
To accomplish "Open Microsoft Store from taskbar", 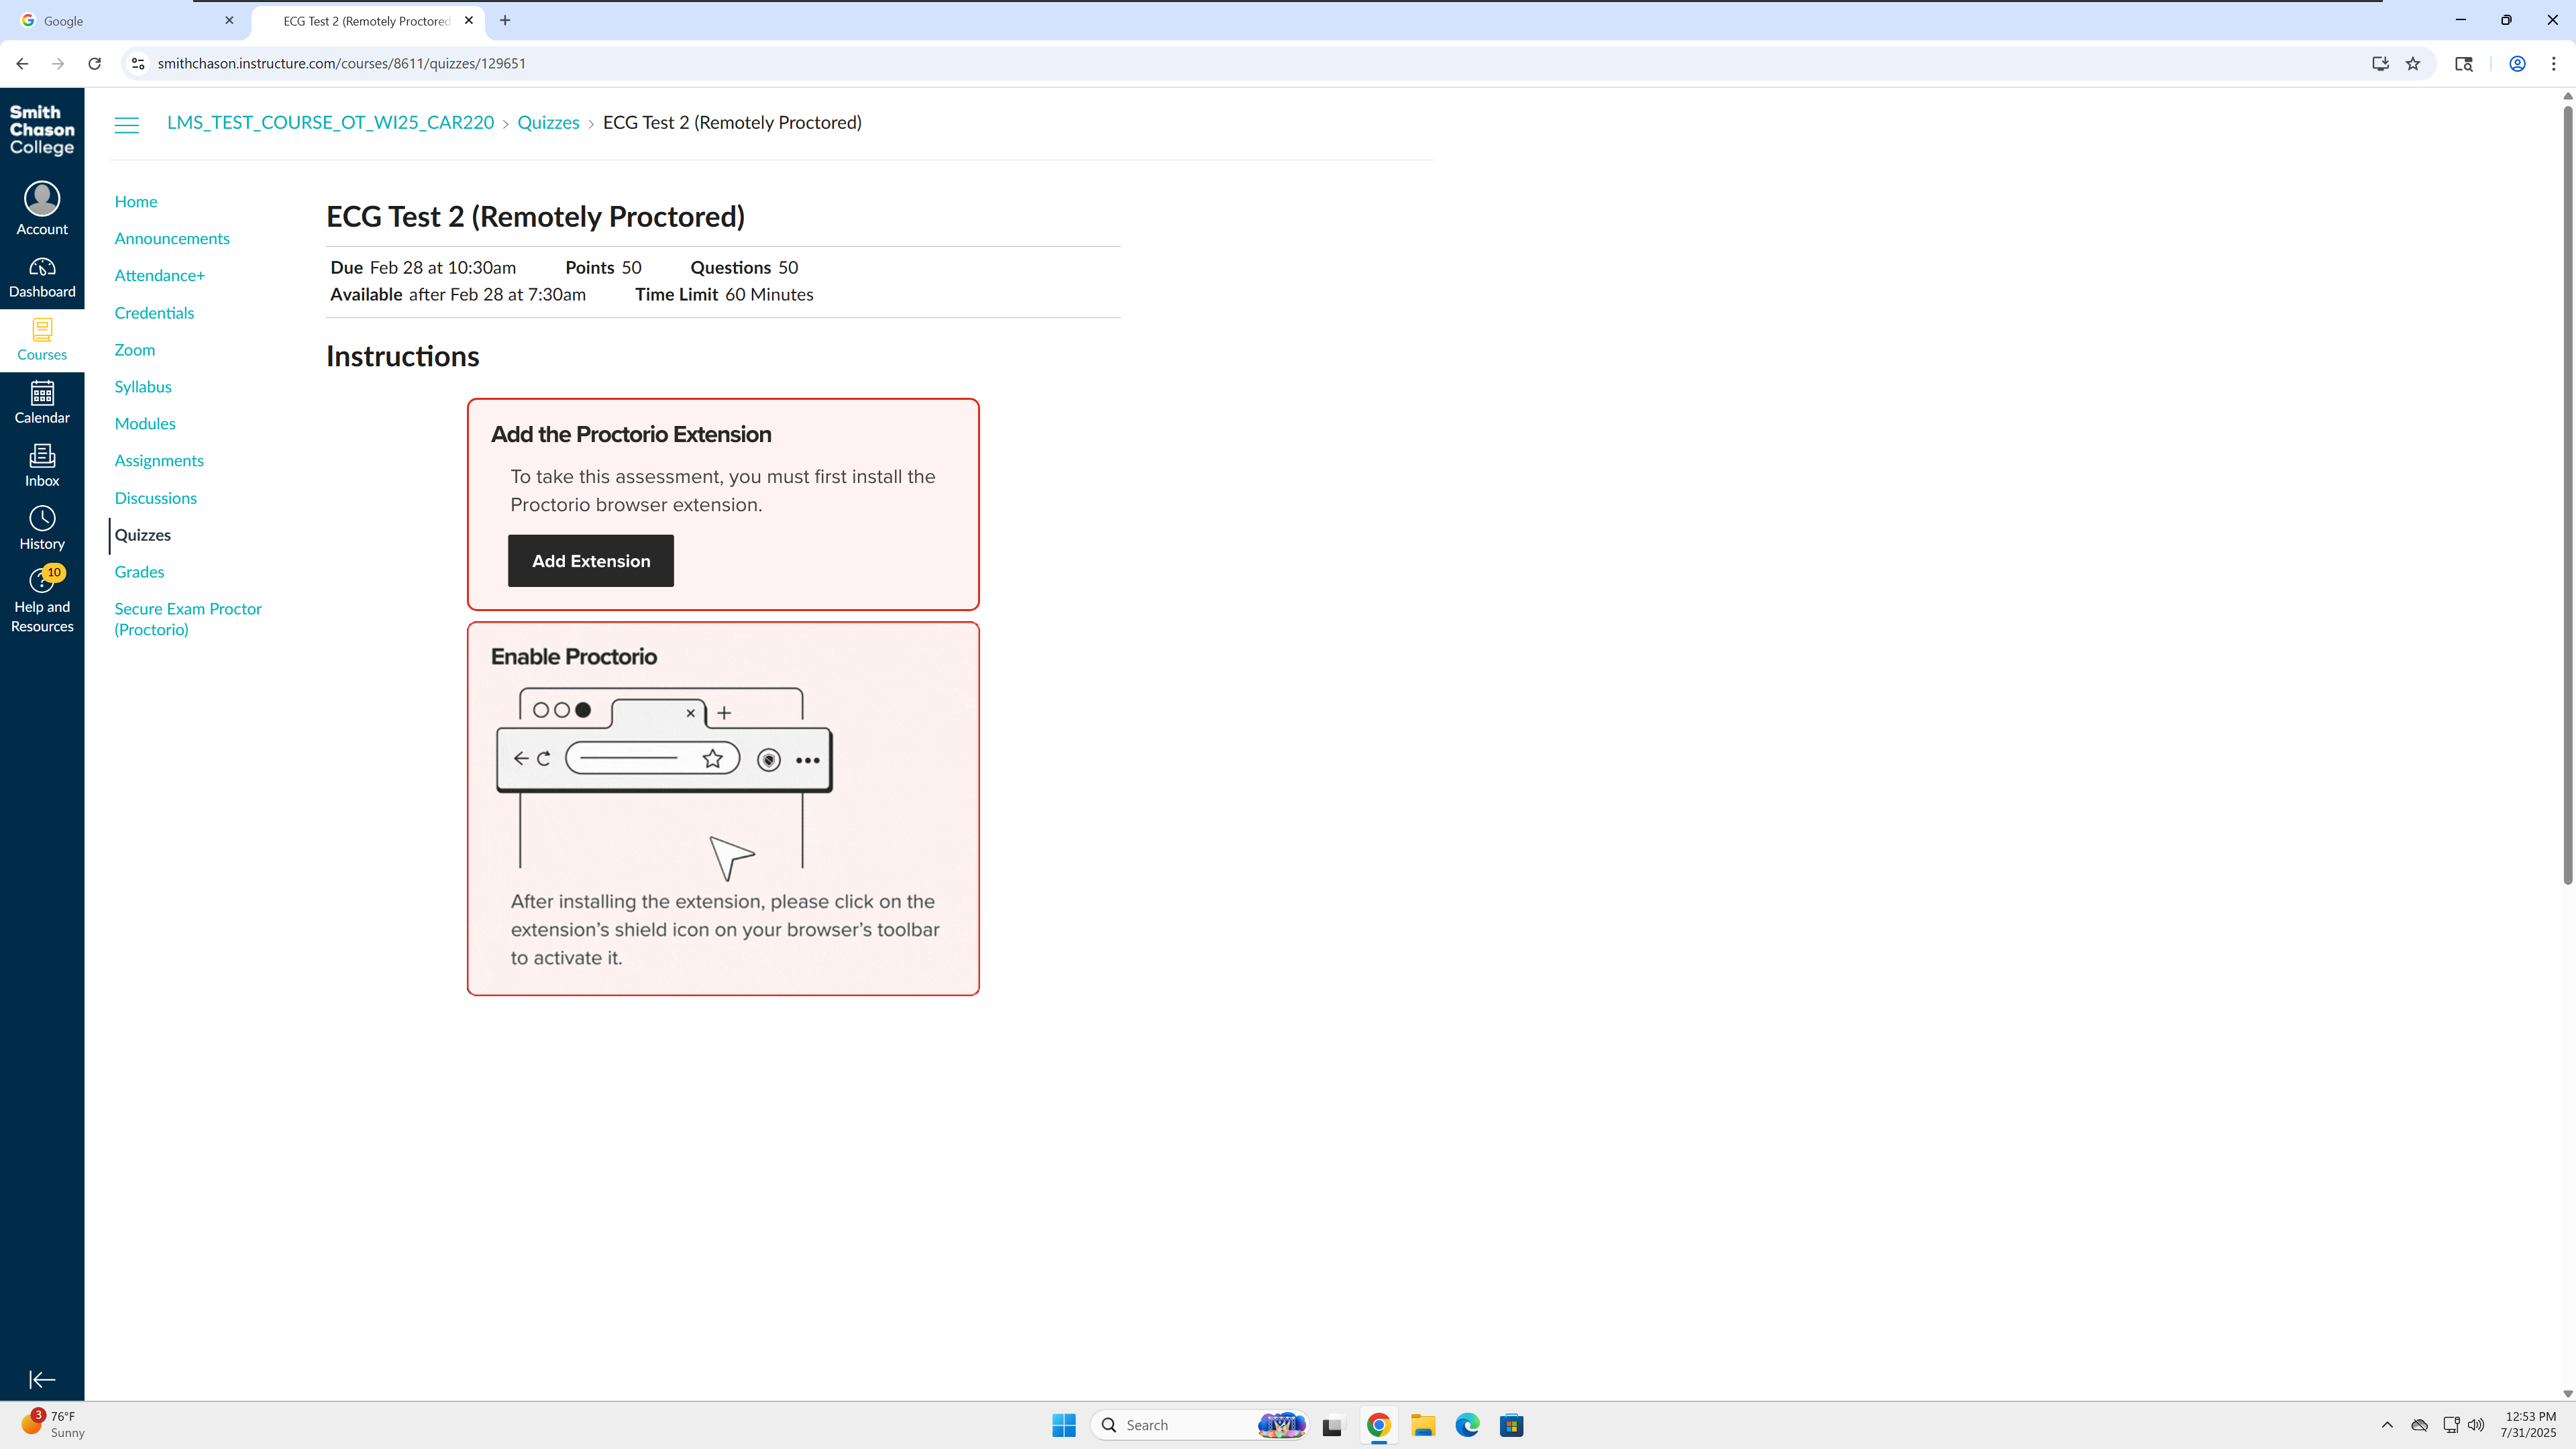I will [1511, 1425].
